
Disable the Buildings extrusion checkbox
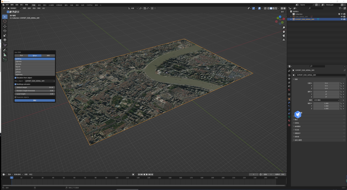click(15, 84)
